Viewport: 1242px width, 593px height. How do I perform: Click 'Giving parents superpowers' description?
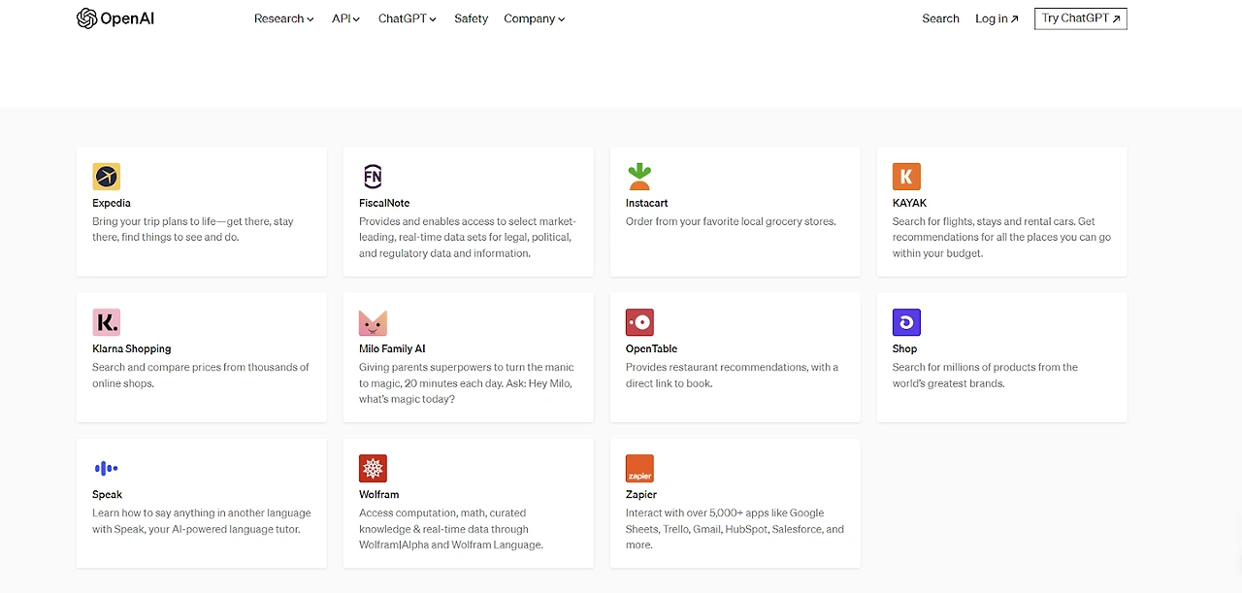point(467,382)
